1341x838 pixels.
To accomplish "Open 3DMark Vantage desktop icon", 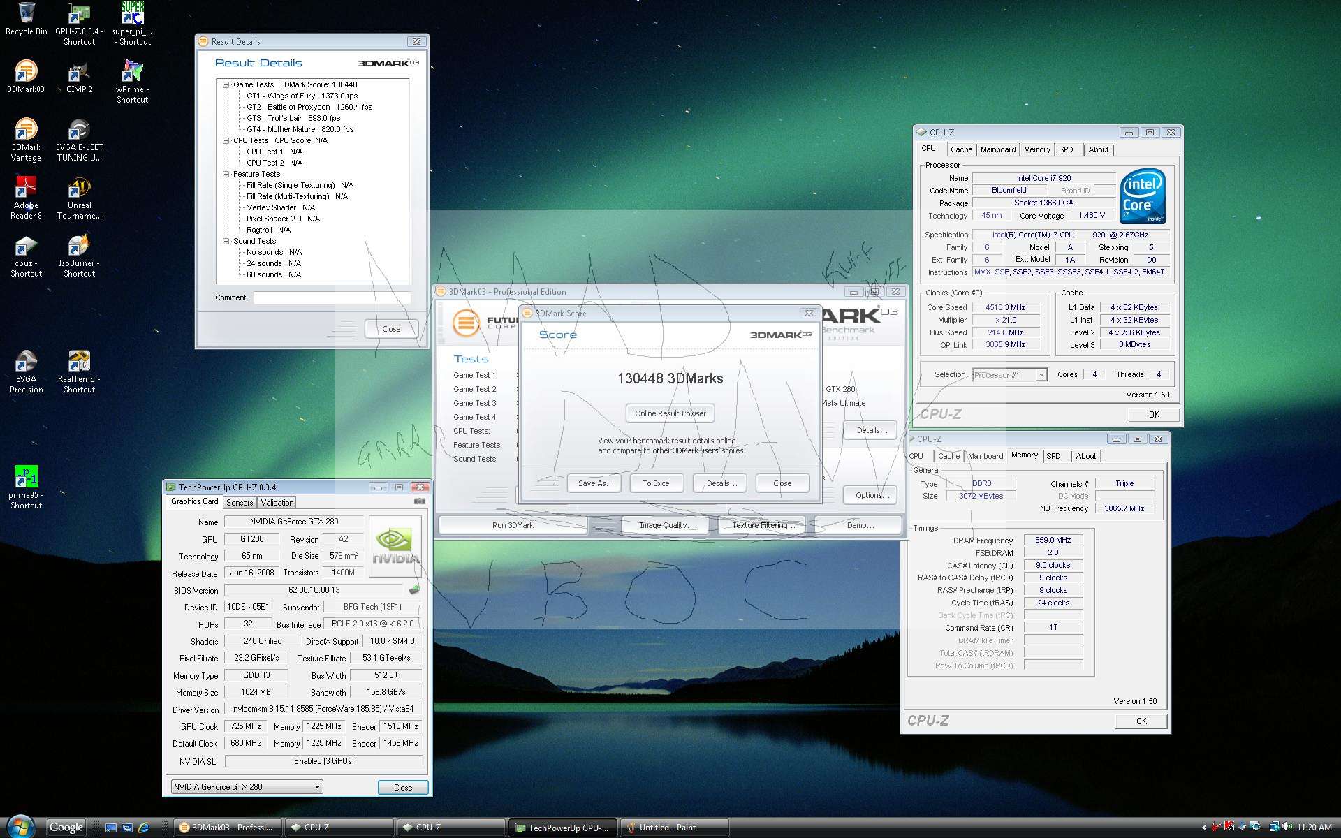I will click(x=27, y=140).
